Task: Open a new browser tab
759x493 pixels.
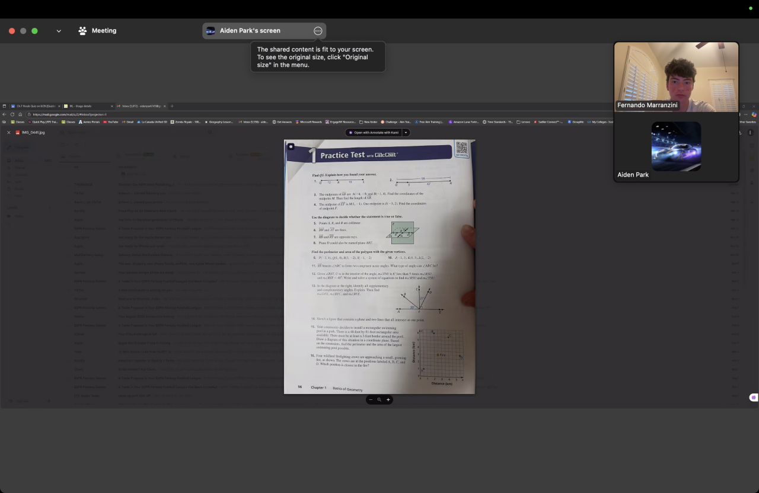Action: pyautogui.click(x=172, y=106)
